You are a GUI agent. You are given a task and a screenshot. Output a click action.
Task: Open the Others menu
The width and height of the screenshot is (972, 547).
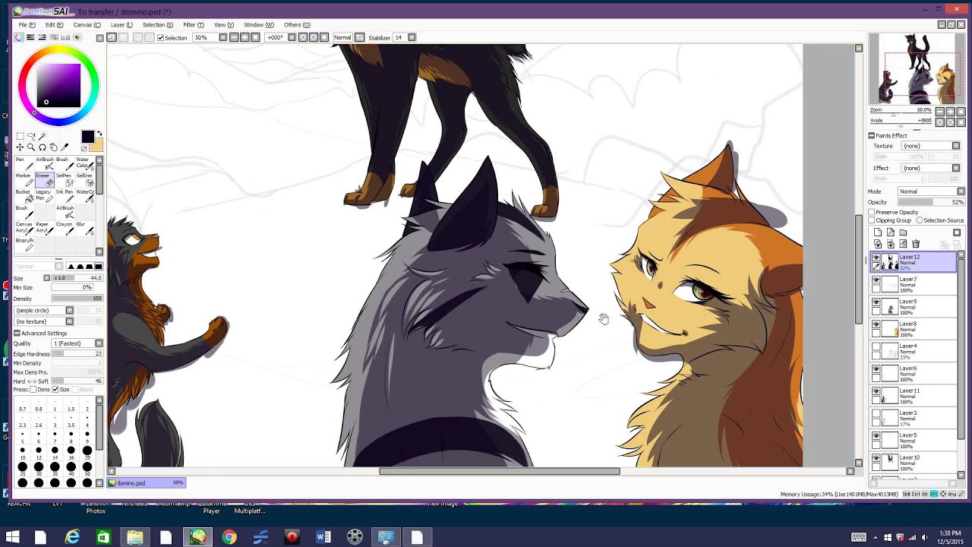click(297, 25)
